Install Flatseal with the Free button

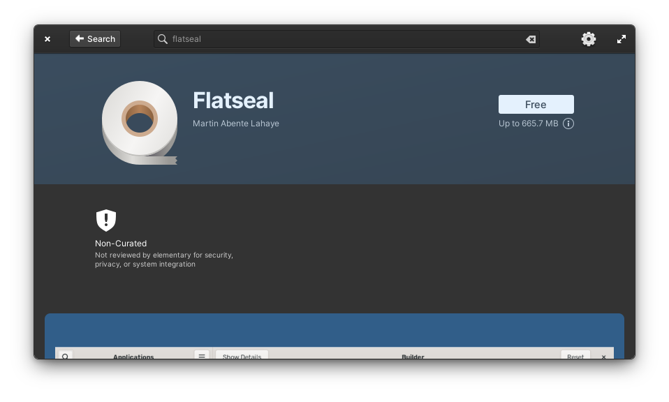pyautogui.click(x=536, y=105)
